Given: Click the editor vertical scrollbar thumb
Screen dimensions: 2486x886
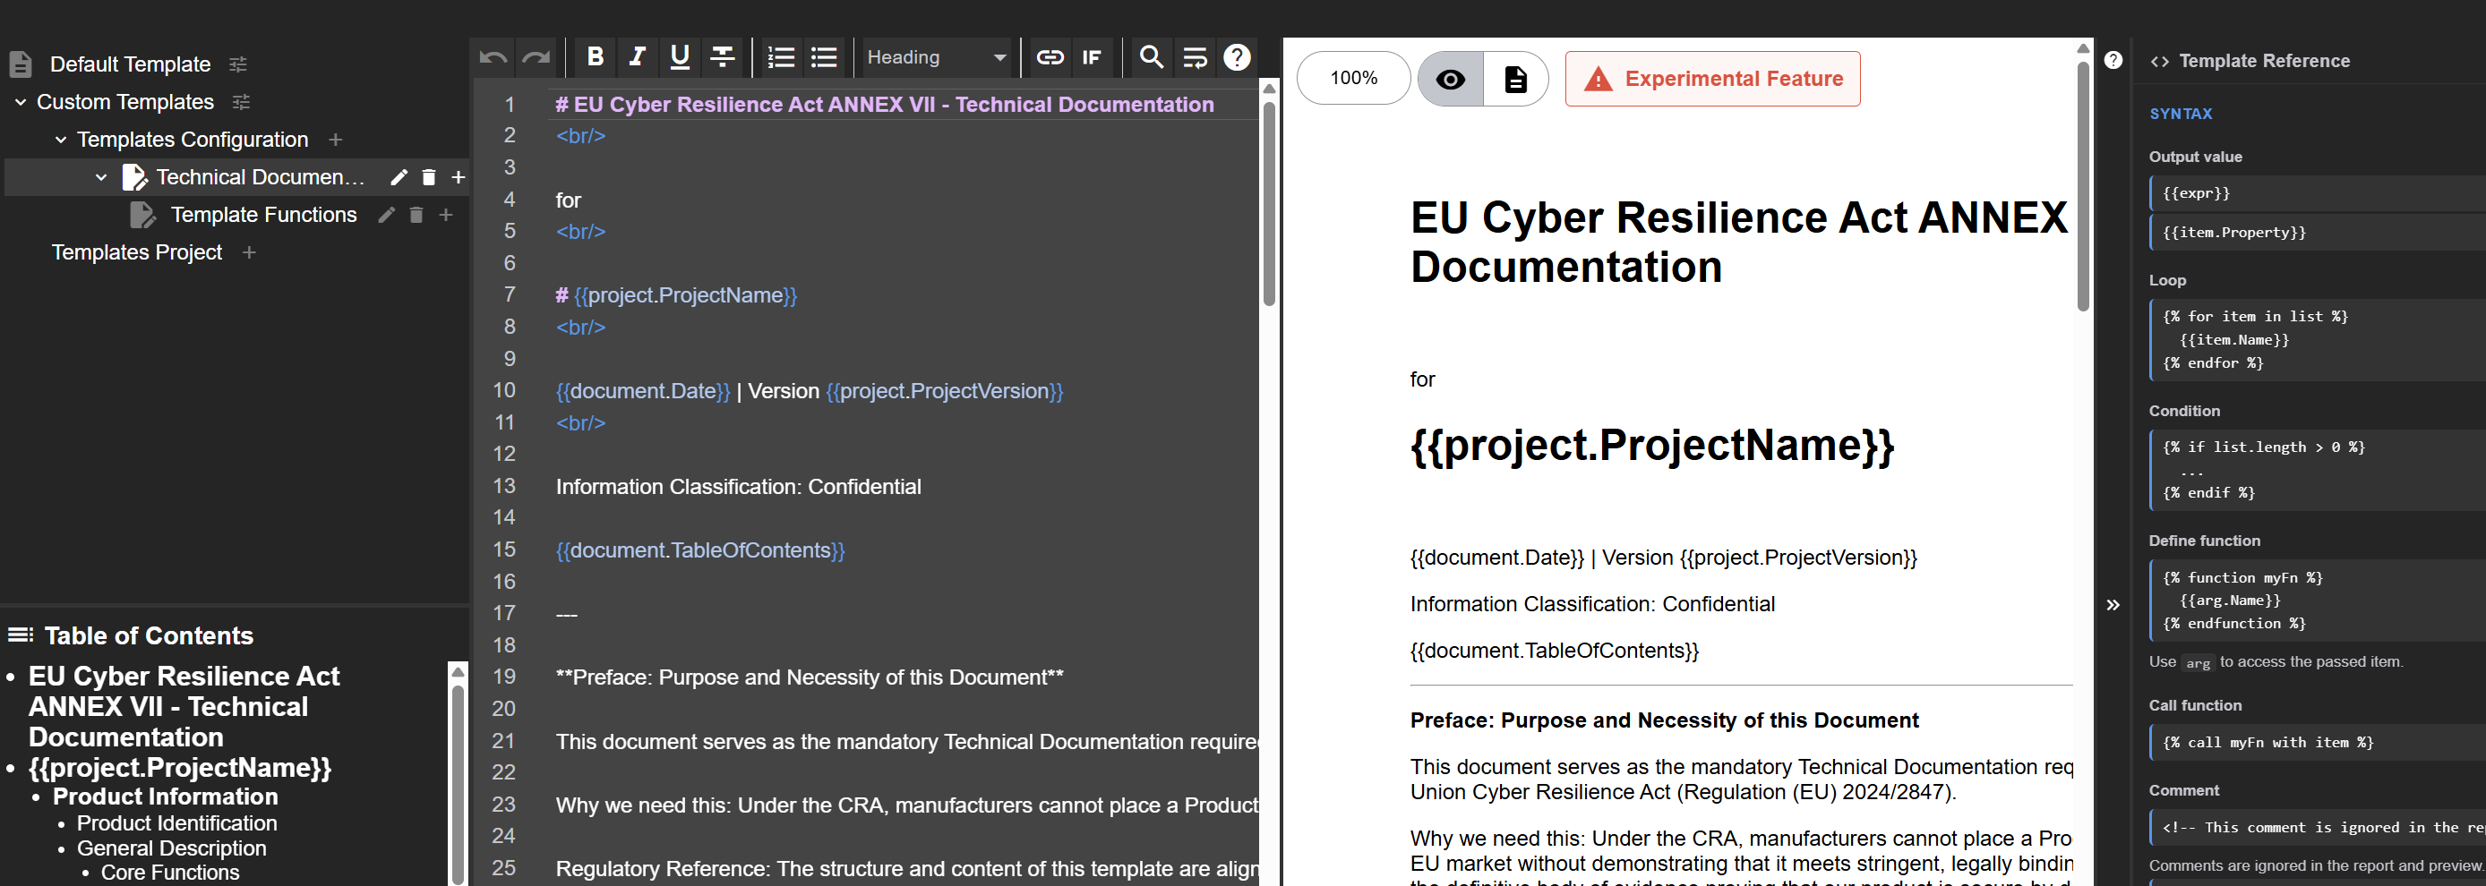Looking at the screenshot, I should pyautogui.click(x=1269, y=202).
